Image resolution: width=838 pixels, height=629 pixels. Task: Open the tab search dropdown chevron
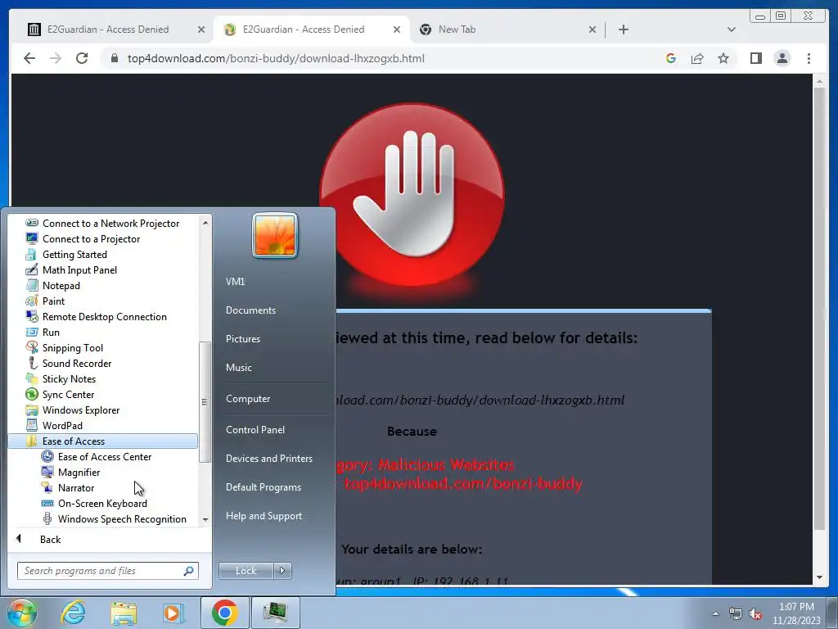pos(732,29)
